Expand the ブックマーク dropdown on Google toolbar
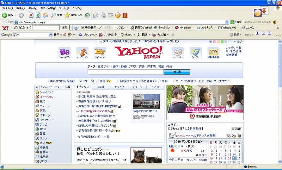The height and width of the screenshot is (170, 282). 96,34
